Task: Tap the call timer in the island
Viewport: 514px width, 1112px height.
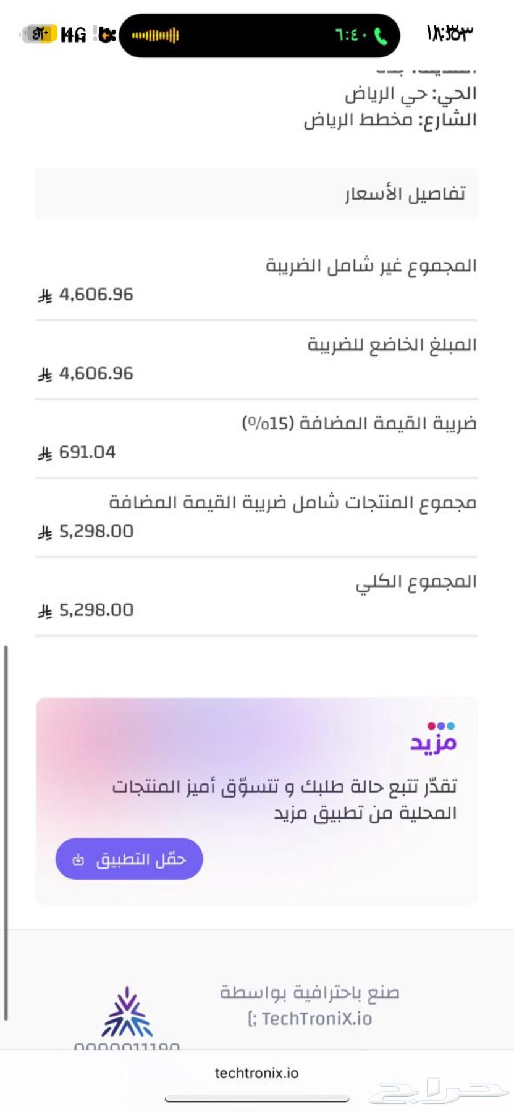Action: tap(352, 35)
